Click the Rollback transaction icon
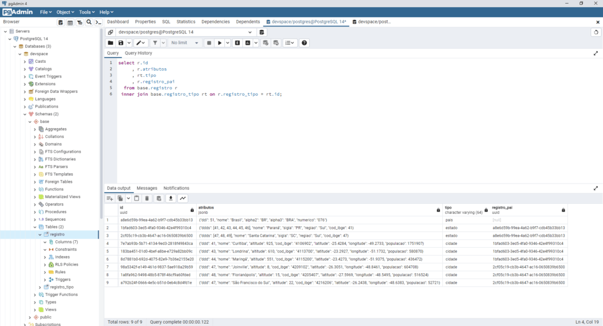Viewport: 603px width, 326px height. click(x=276, y=43)
